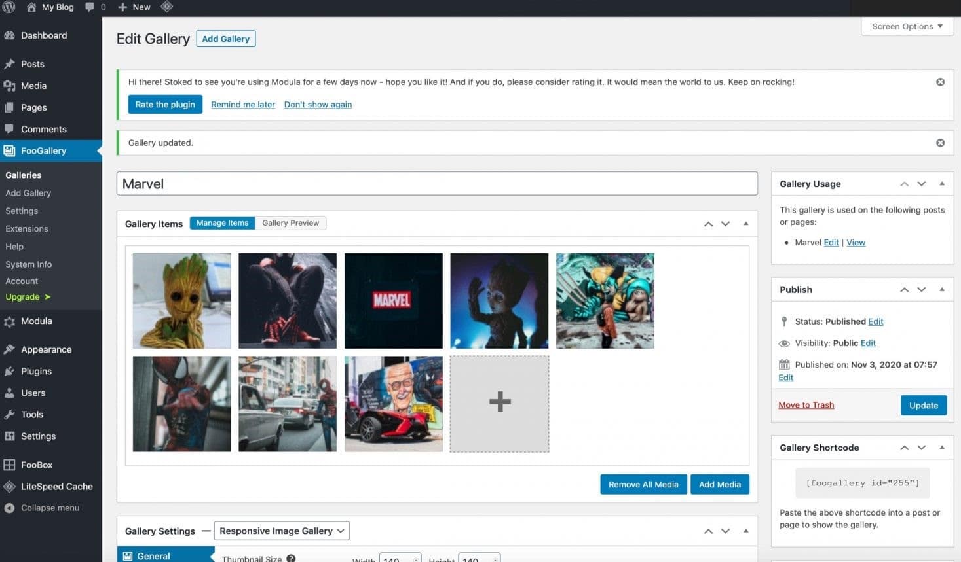Select the Marvel logo thumbnail
Viewport: 961px width, 562px height.
(393, 301)
